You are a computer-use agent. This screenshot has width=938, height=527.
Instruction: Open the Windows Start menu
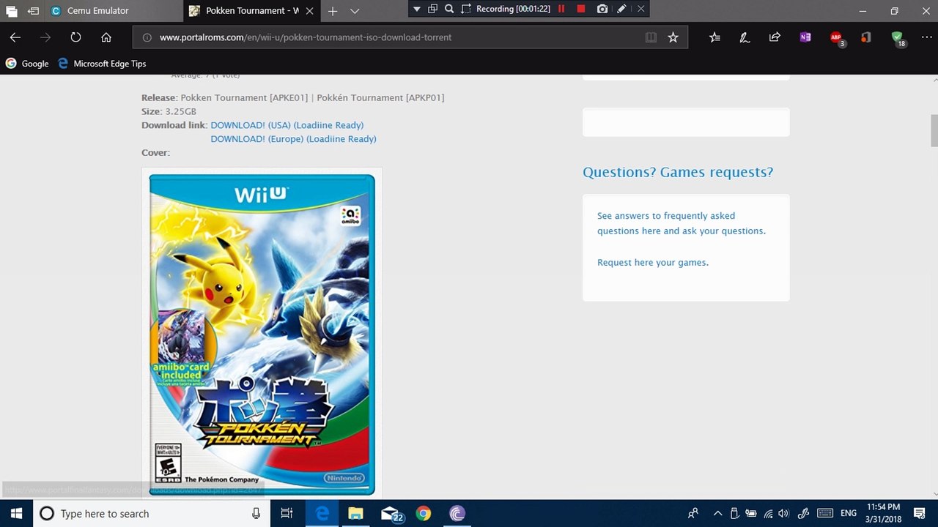coord(16,514)
